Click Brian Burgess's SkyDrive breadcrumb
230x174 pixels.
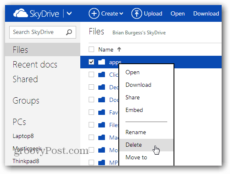coord(139,33)
